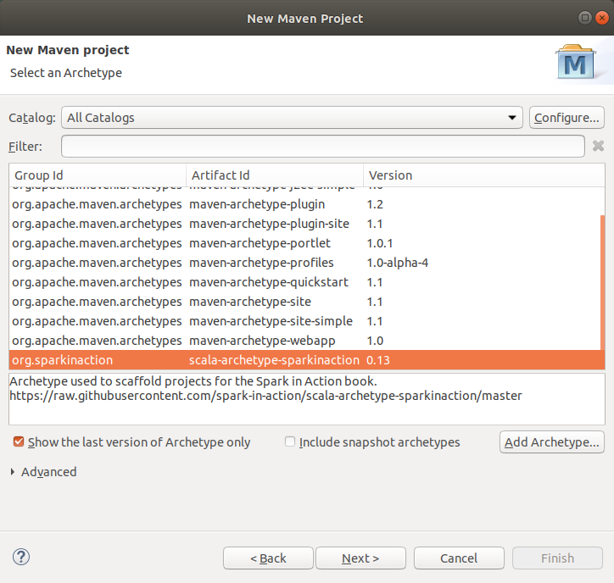The width and height of the screenshot is (614, 583).
Task: Expand the Advanced section
Action: pos(12,472)
